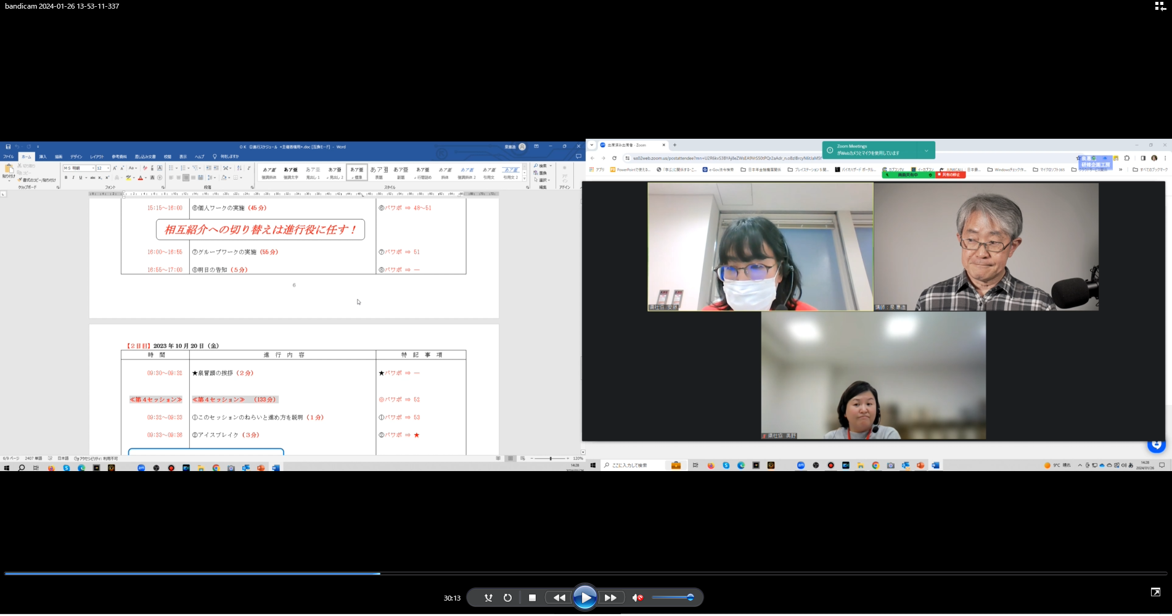Select the 標準 style in Word gallery

(357, 172)
